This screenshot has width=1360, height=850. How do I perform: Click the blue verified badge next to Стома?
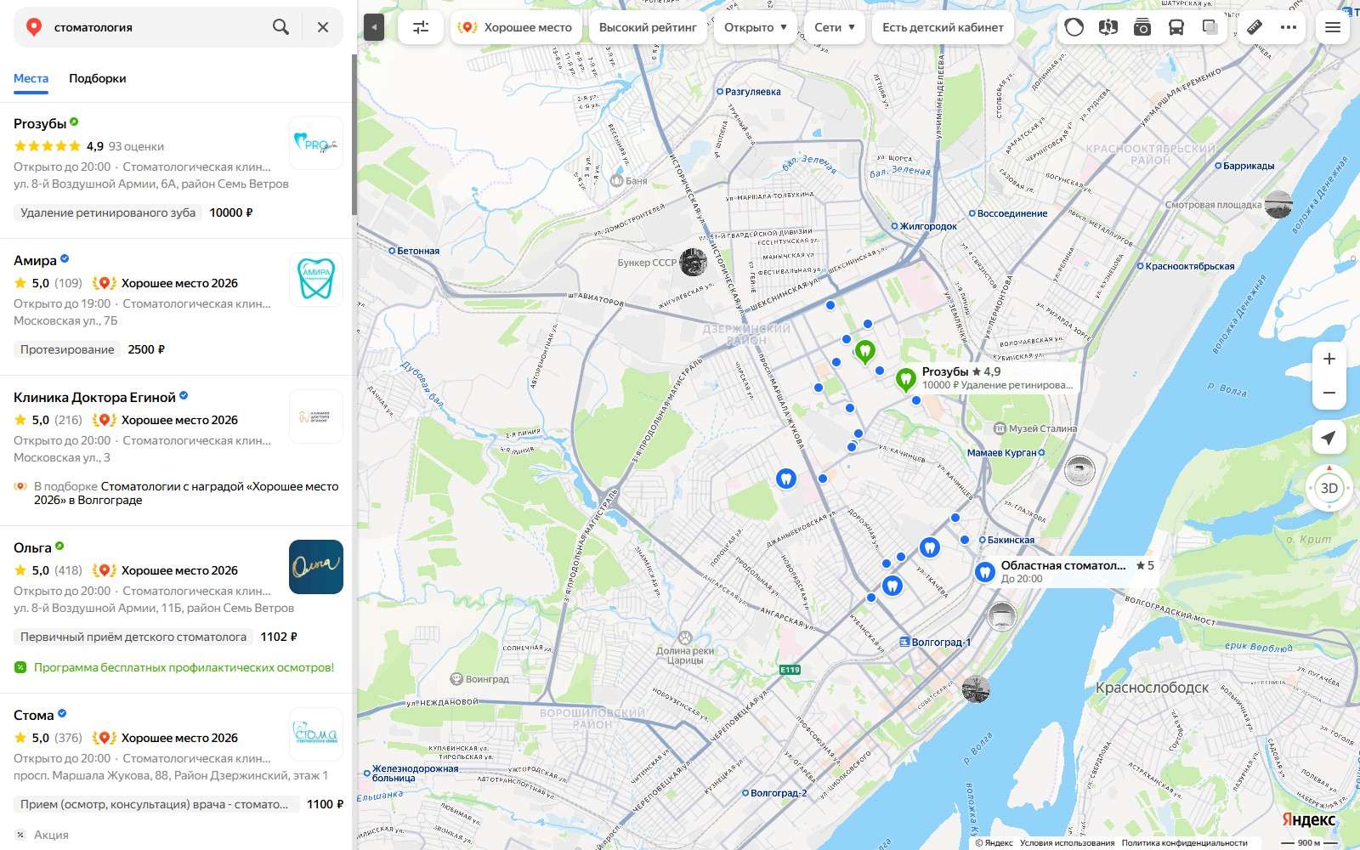pos(62,714)
